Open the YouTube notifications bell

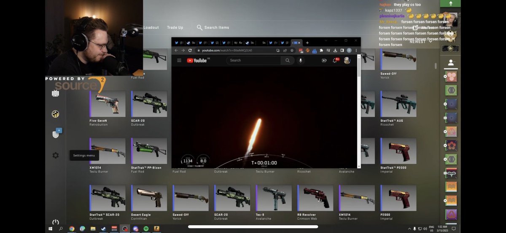pyautogui.click(x=335, y=61)
